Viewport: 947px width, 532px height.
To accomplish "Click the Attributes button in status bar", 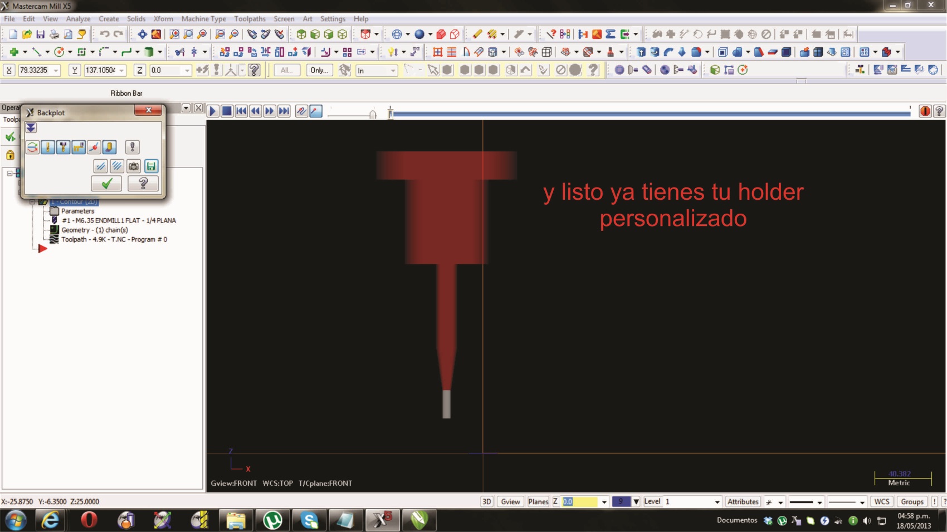I will (x=743, y=502).
